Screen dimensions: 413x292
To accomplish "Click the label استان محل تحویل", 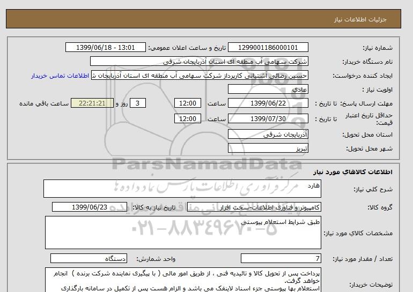I will coord(367,134).
